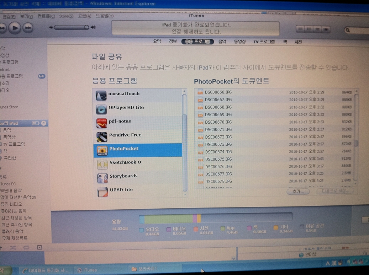Open the 클래식 음악 playlist
The height and width of the screenshot is (275, 369).
[13, 231]
